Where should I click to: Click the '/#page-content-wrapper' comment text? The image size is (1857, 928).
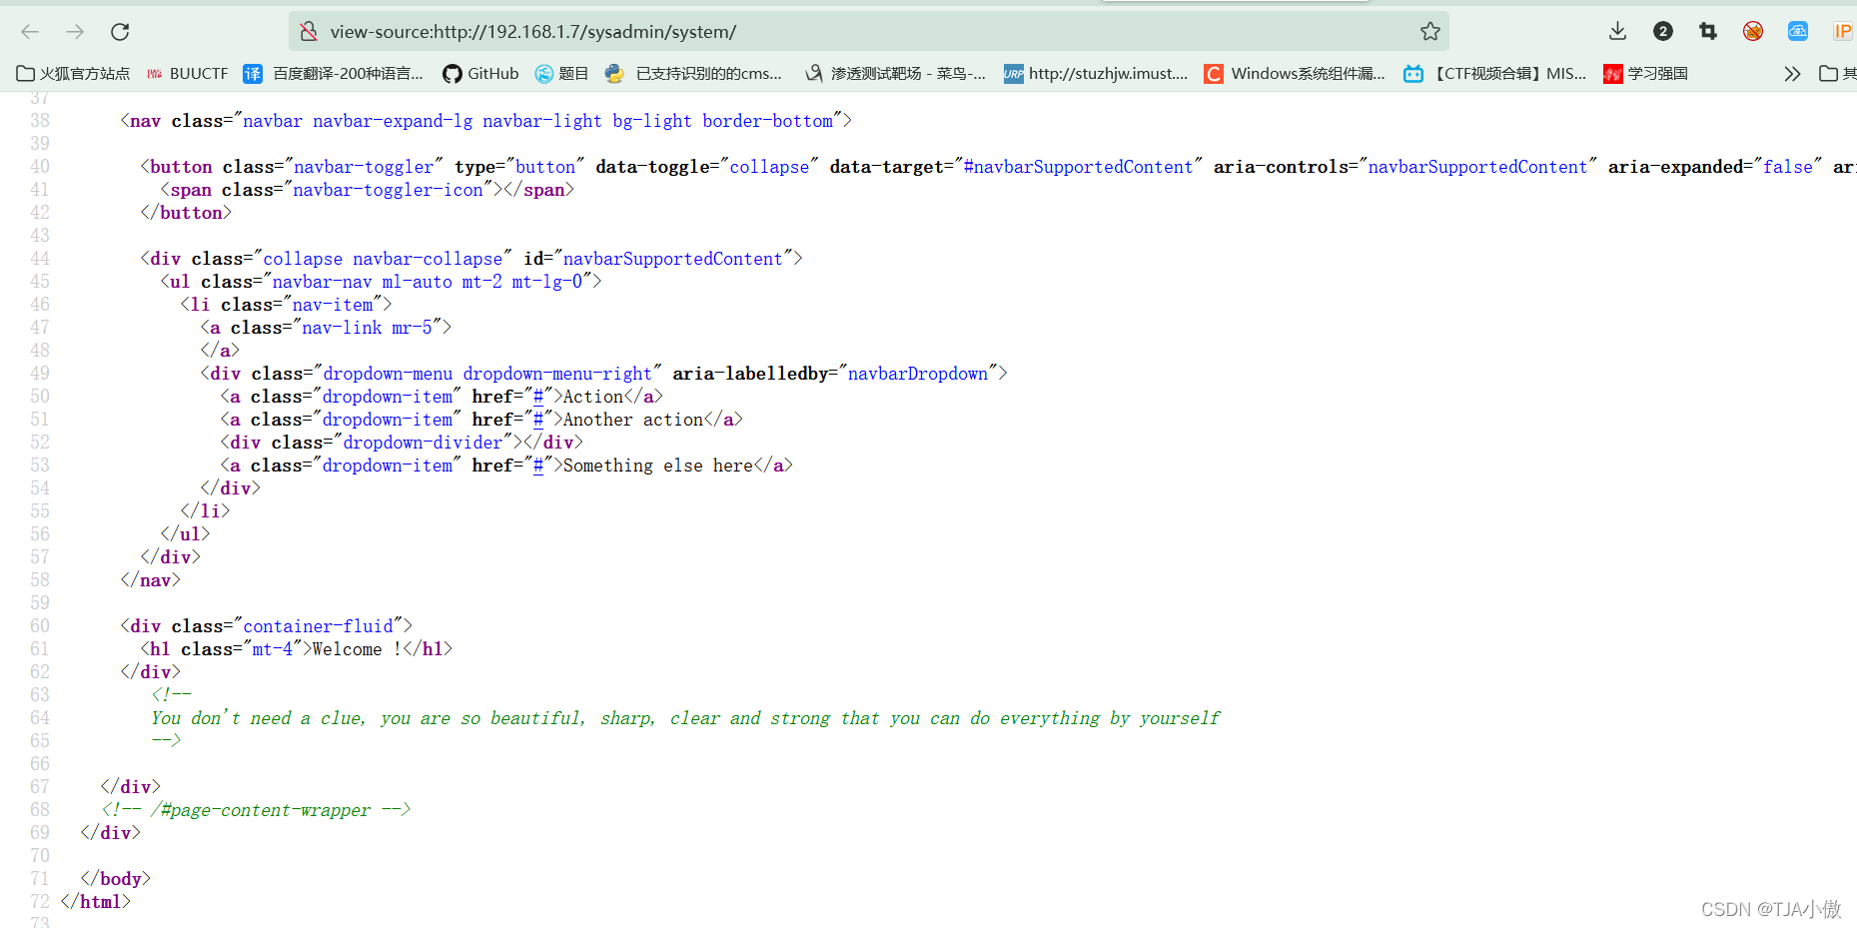(x=261, y=810)
